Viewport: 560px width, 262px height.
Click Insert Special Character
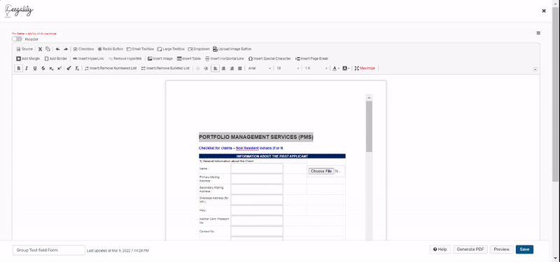click(269, 59)
